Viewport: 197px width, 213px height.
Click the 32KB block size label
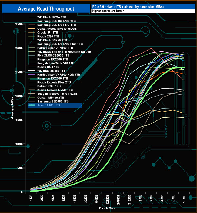point(85,198)
